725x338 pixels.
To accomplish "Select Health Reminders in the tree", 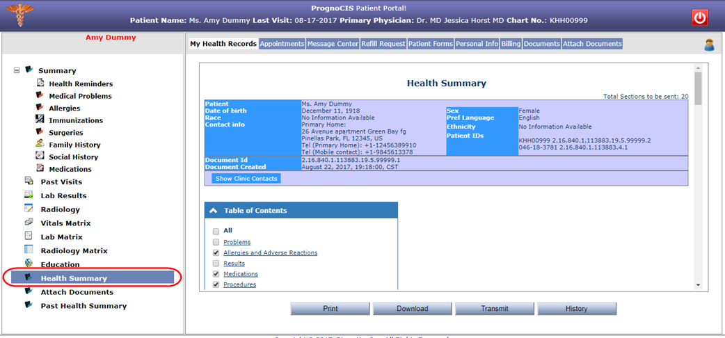I will click(x=81, y=84).
